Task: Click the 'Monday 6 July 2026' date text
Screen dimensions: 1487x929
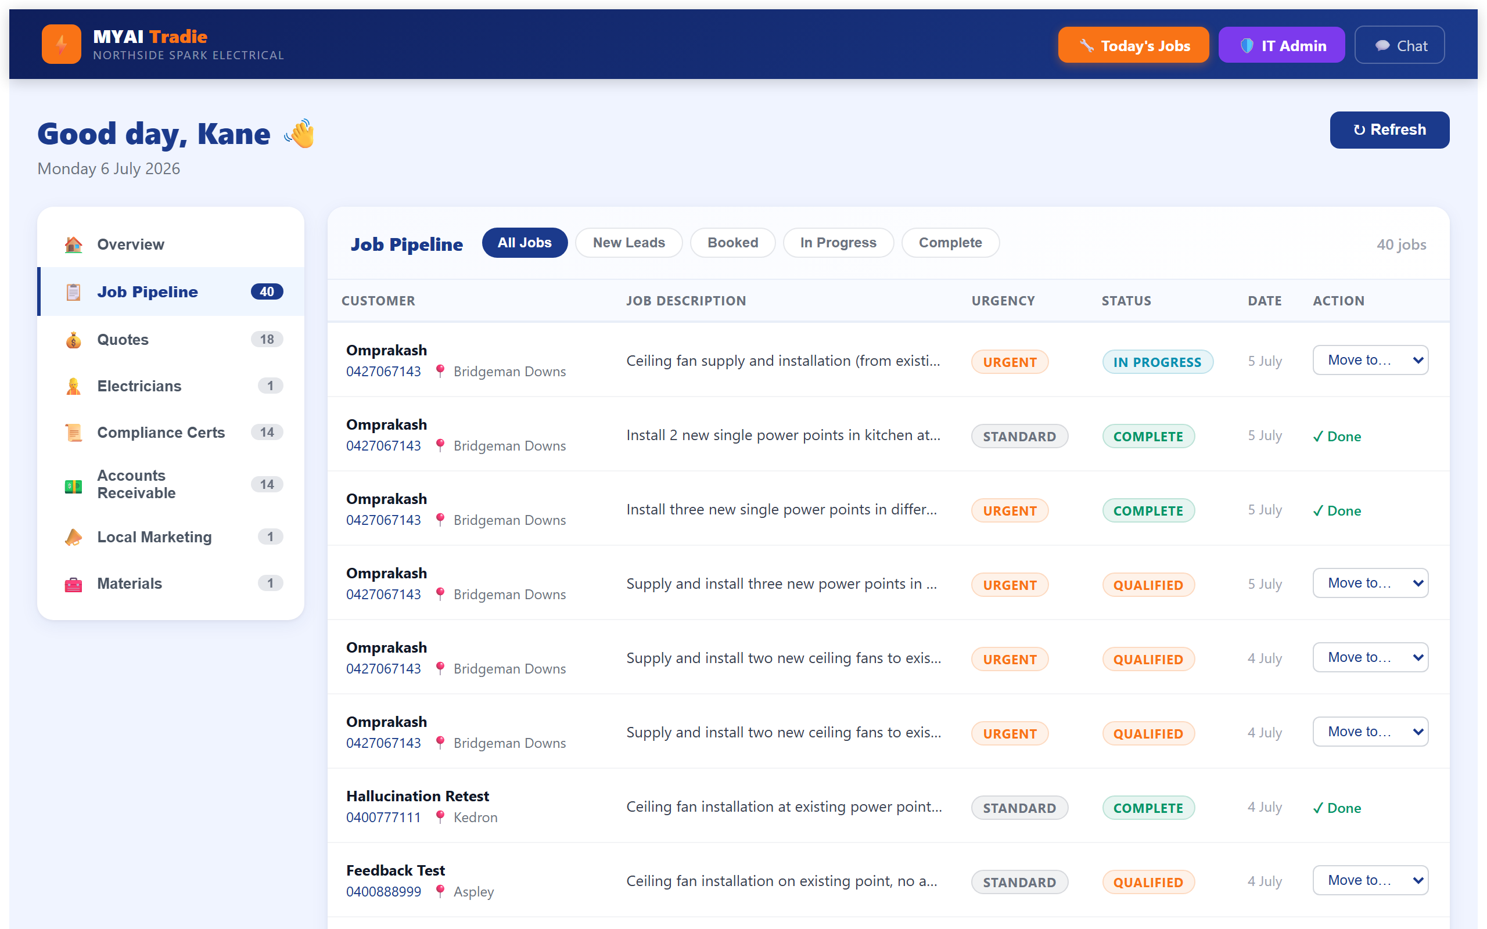Action: point(109,168)
